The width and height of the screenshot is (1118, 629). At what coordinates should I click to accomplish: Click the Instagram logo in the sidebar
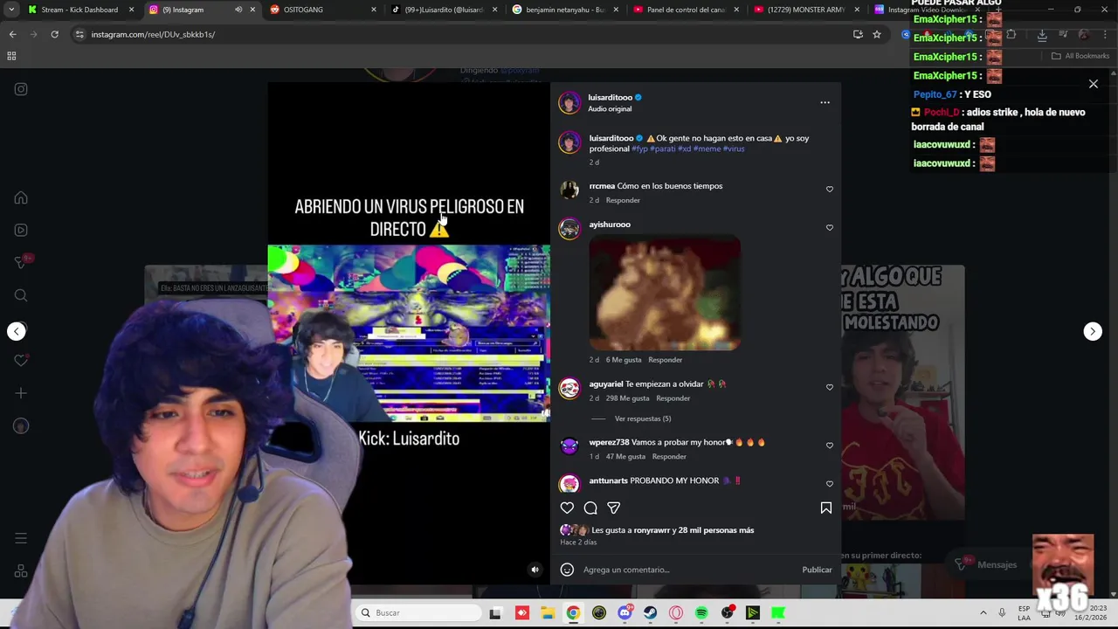tap(21, 89)
